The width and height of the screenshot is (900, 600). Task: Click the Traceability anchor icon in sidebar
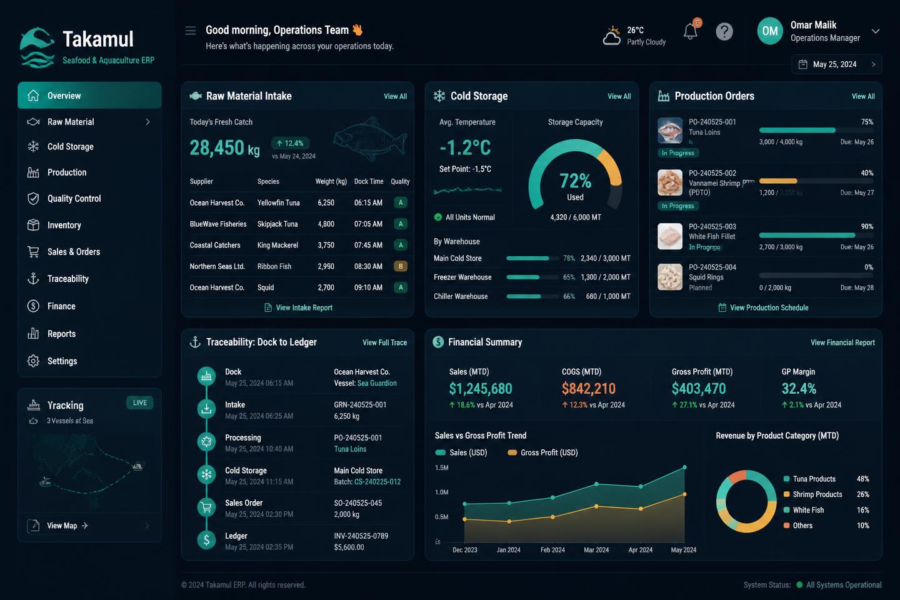33,279
